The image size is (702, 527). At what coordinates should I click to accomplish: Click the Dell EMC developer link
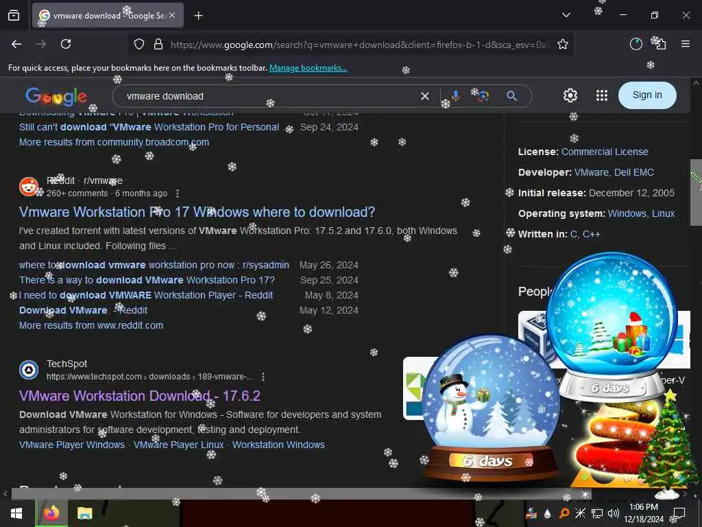pos(634,172)
